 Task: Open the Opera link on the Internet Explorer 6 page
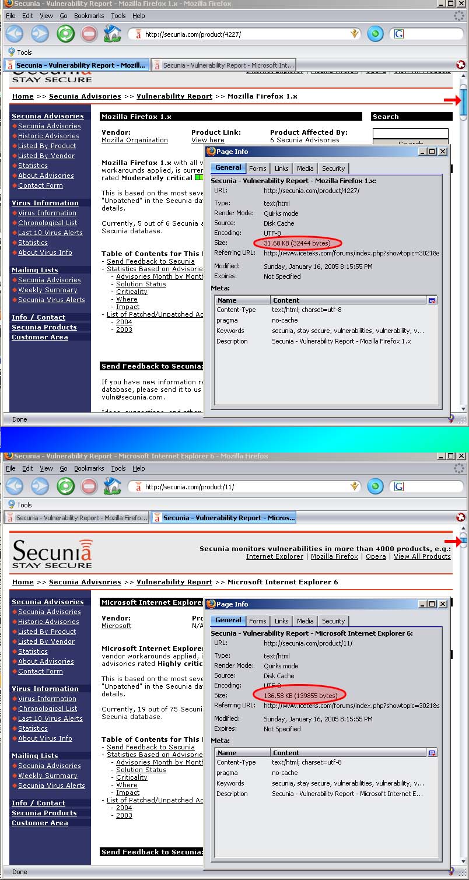376,556
